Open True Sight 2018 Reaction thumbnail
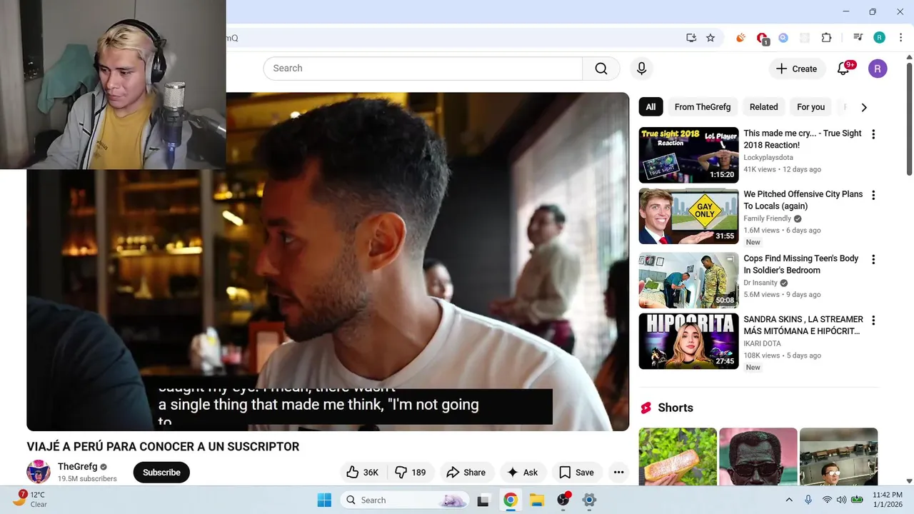This screenshot has width=914, height=514. (x=688, y=155)
